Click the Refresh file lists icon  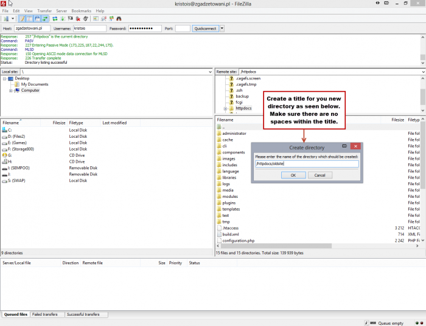[55, 19]
